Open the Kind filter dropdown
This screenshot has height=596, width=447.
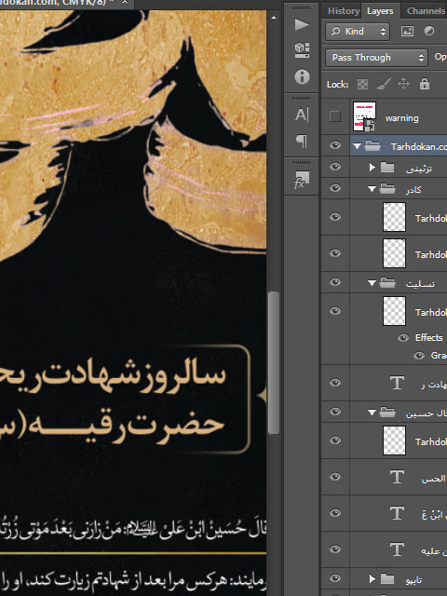point(358,31)
